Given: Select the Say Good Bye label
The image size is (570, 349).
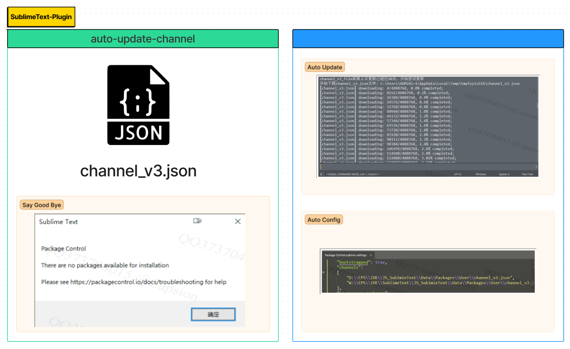Looking at the screenshot, I should click(x=42, y=205).
